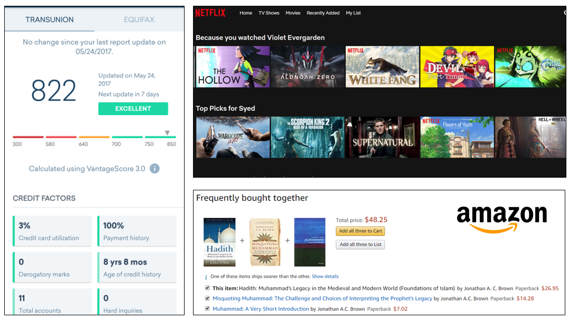
Task: Open Hell on Wheels thumbnail
Action: (x=531, y=137)
